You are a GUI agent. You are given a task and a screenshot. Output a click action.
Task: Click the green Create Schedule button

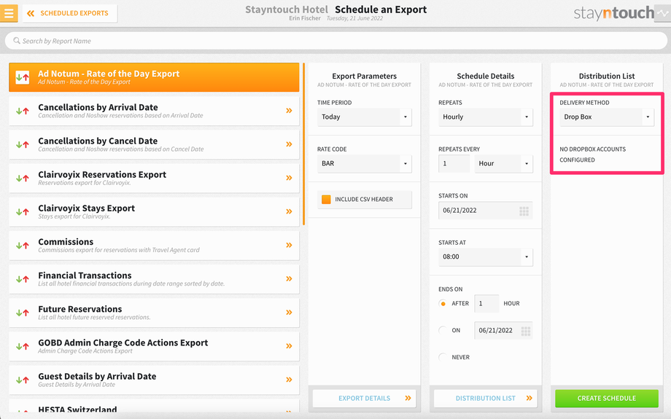pos(607,398)
